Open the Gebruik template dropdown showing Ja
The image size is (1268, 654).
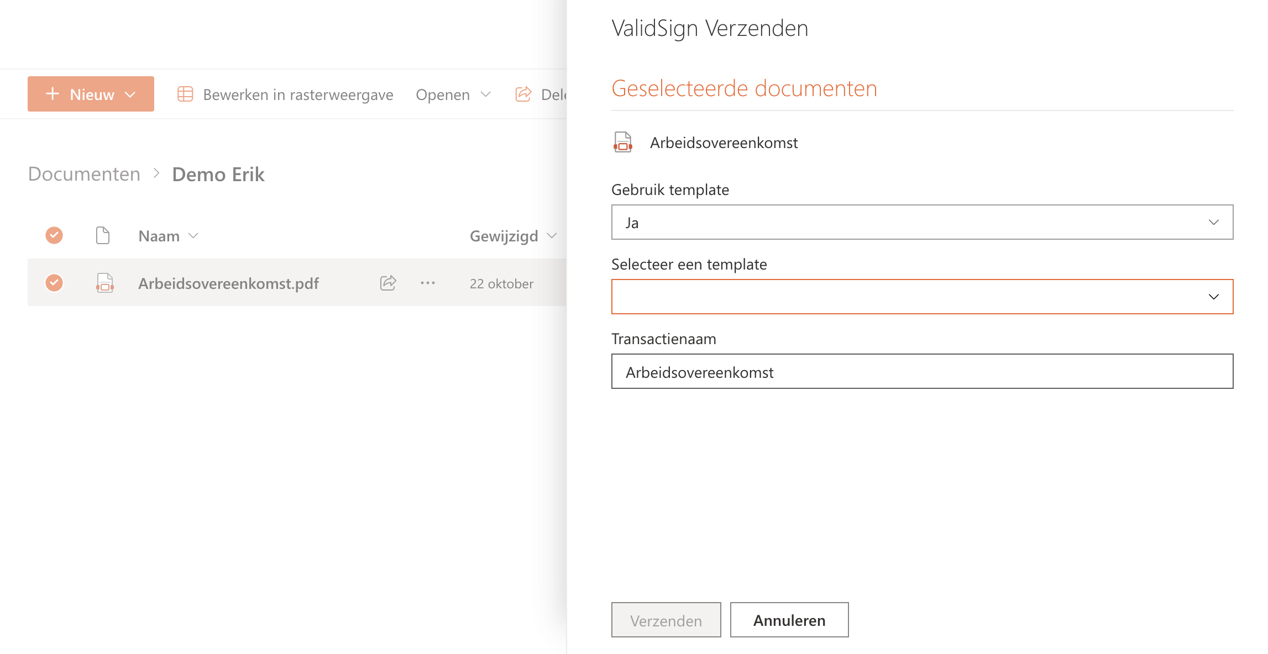tap(922, 222)
